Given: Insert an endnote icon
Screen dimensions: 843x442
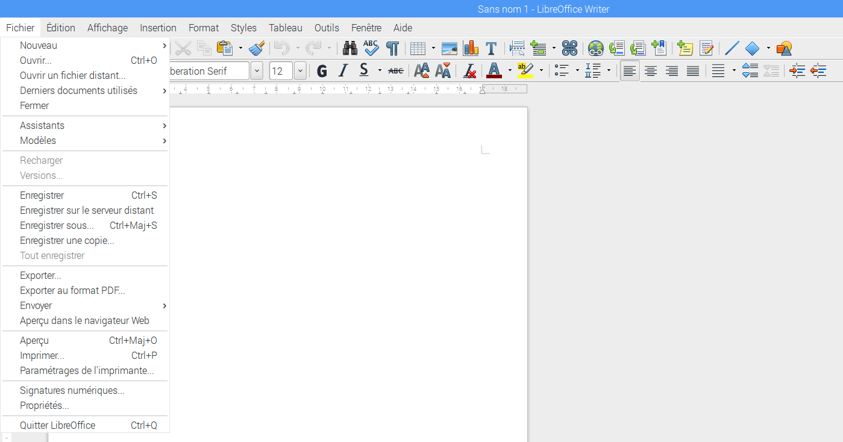Looking at the screenshot, I should pyautogui.click(x=638, y=48).
